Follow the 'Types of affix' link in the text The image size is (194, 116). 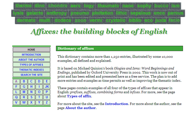point(79,96)
